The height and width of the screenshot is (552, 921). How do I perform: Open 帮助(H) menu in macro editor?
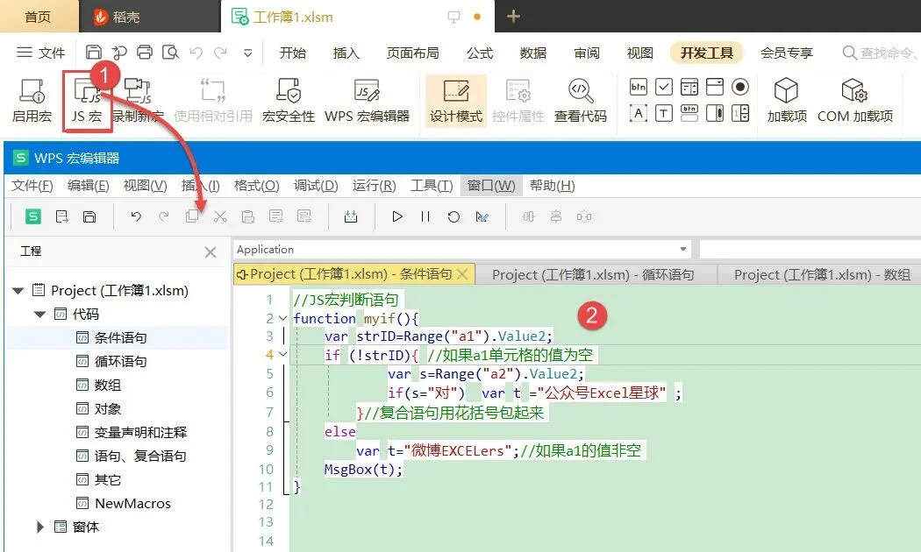click(x=552, y=186)
